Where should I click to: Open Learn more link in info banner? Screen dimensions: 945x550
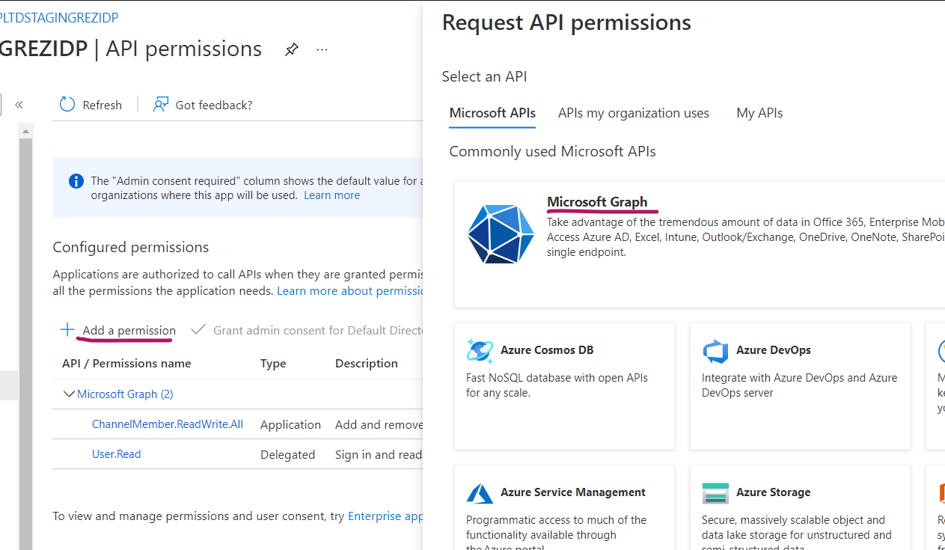coord(331,195)
